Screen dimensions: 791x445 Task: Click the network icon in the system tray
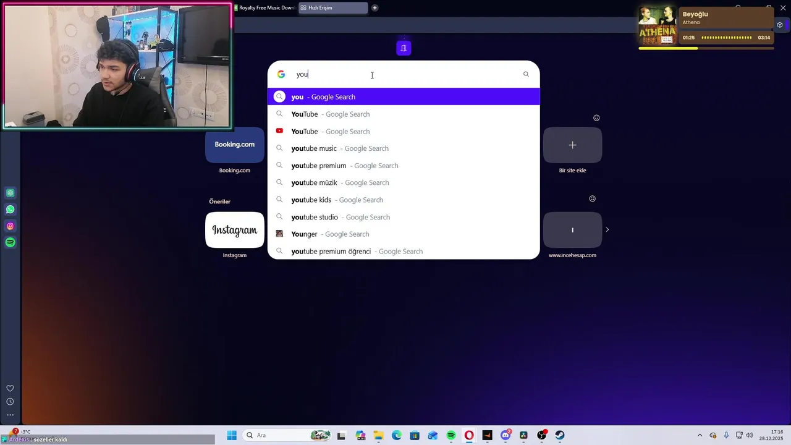point(739,435)
